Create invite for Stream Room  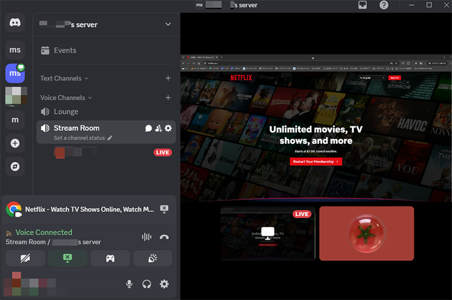coord(159,128)
